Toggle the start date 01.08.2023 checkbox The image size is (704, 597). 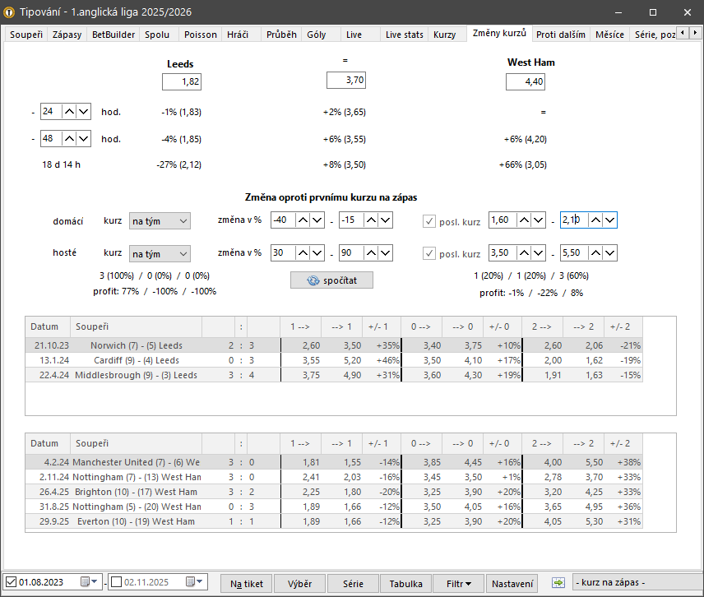coord(11,583)
